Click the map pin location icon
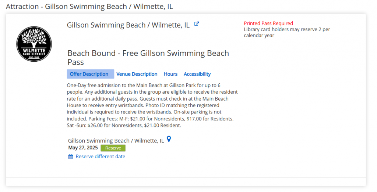377x192 pixels. pyautogui.click(x=169, y=139)
